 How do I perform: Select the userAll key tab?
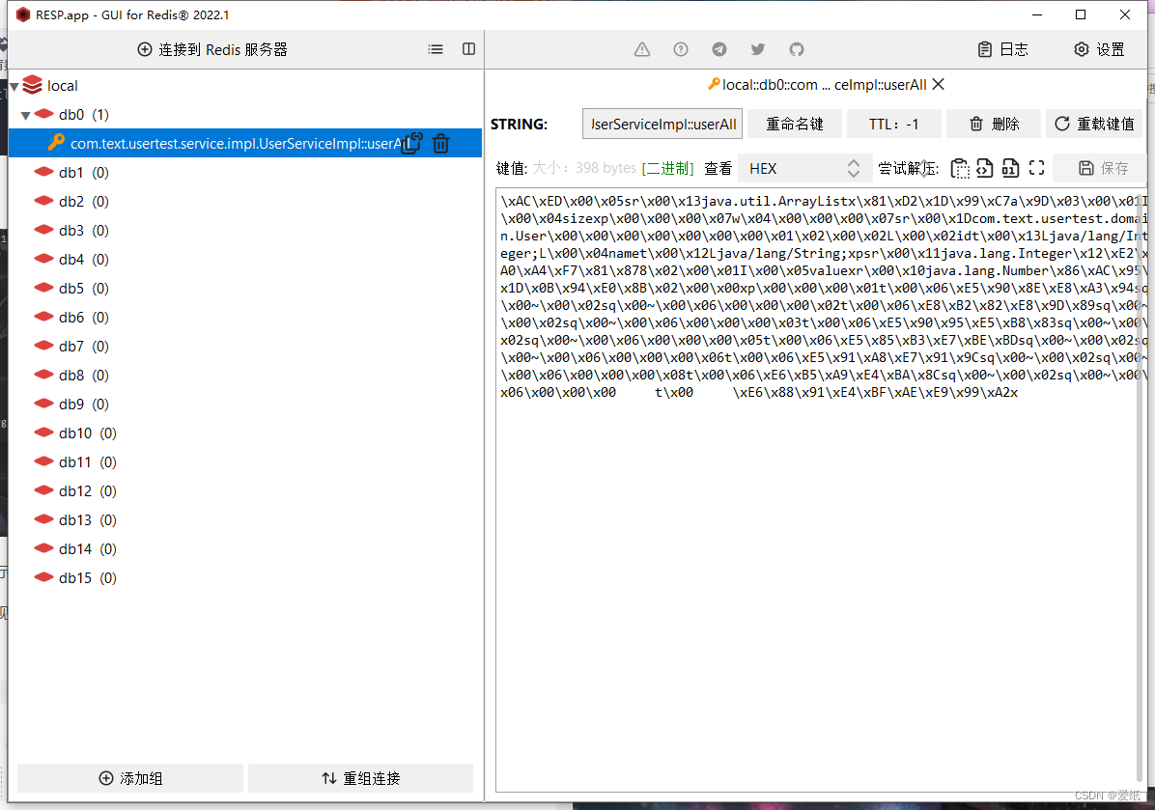pyautogui.click(x=821, y=84)
